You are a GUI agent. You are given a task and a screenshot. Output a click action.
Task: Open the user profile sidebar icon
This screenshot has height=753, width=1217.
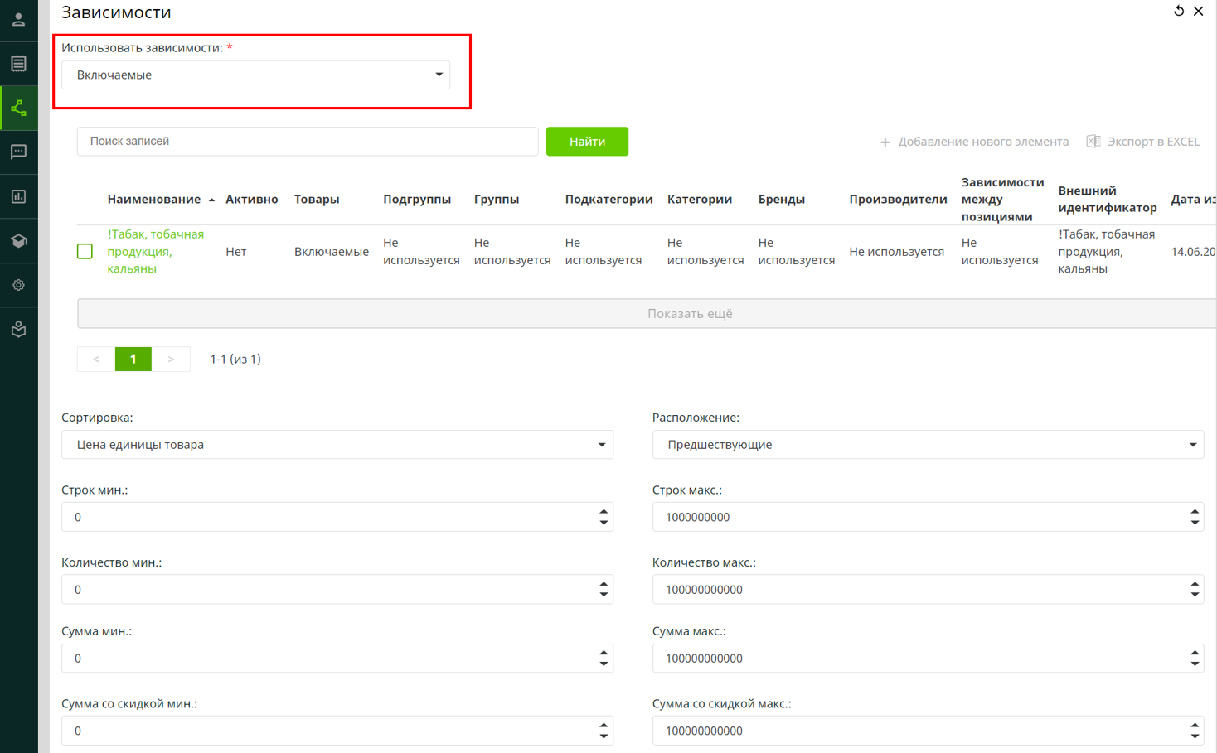(x=18, y=19)
